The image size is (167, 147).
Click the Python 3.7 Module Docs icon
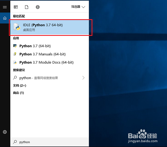(15, 62)
